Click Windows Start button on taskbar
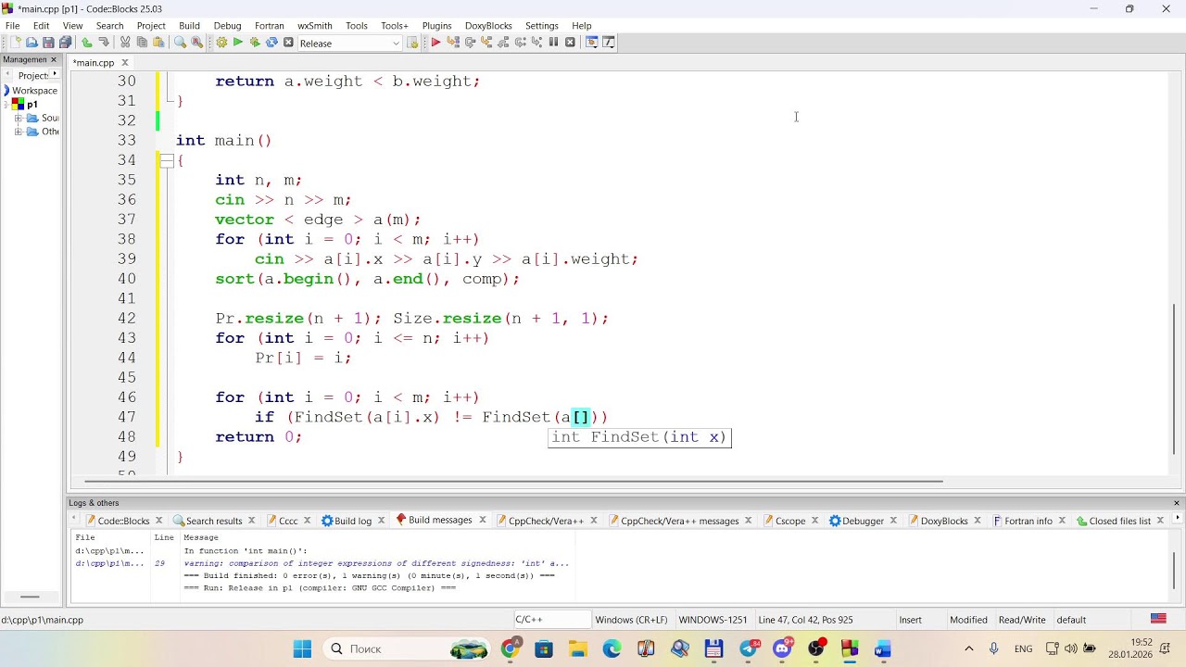 [x=302, y=648]
